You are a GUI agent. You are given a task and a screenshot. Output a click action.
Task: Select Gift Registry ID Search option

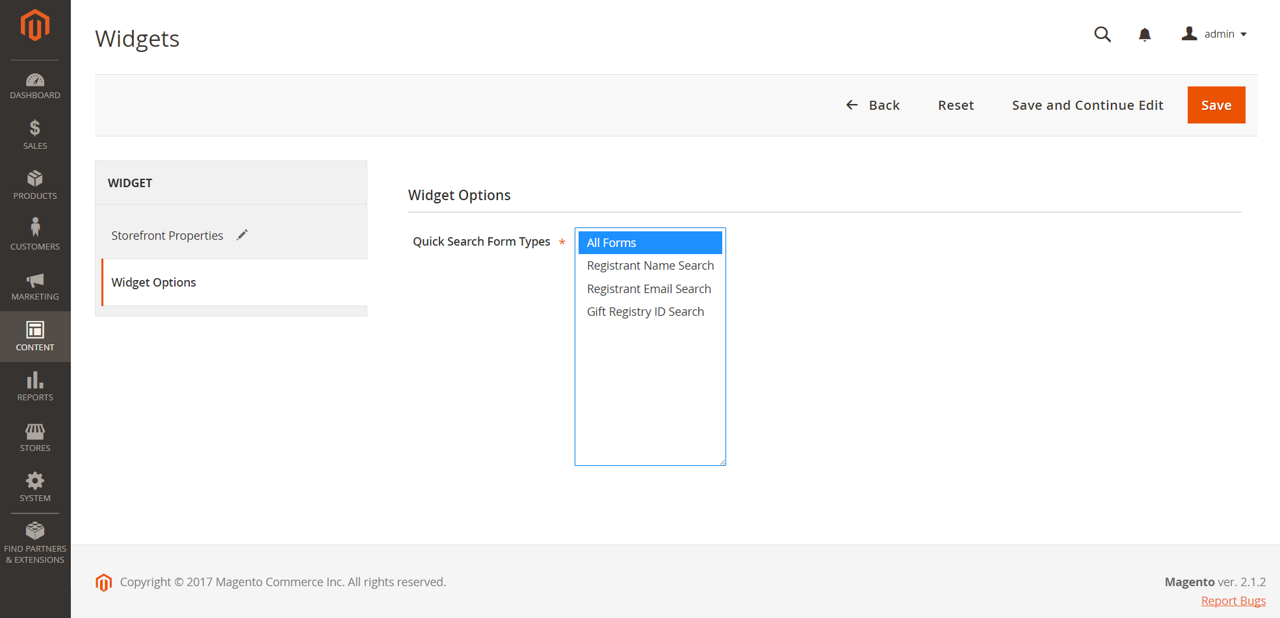click(650, 312)
